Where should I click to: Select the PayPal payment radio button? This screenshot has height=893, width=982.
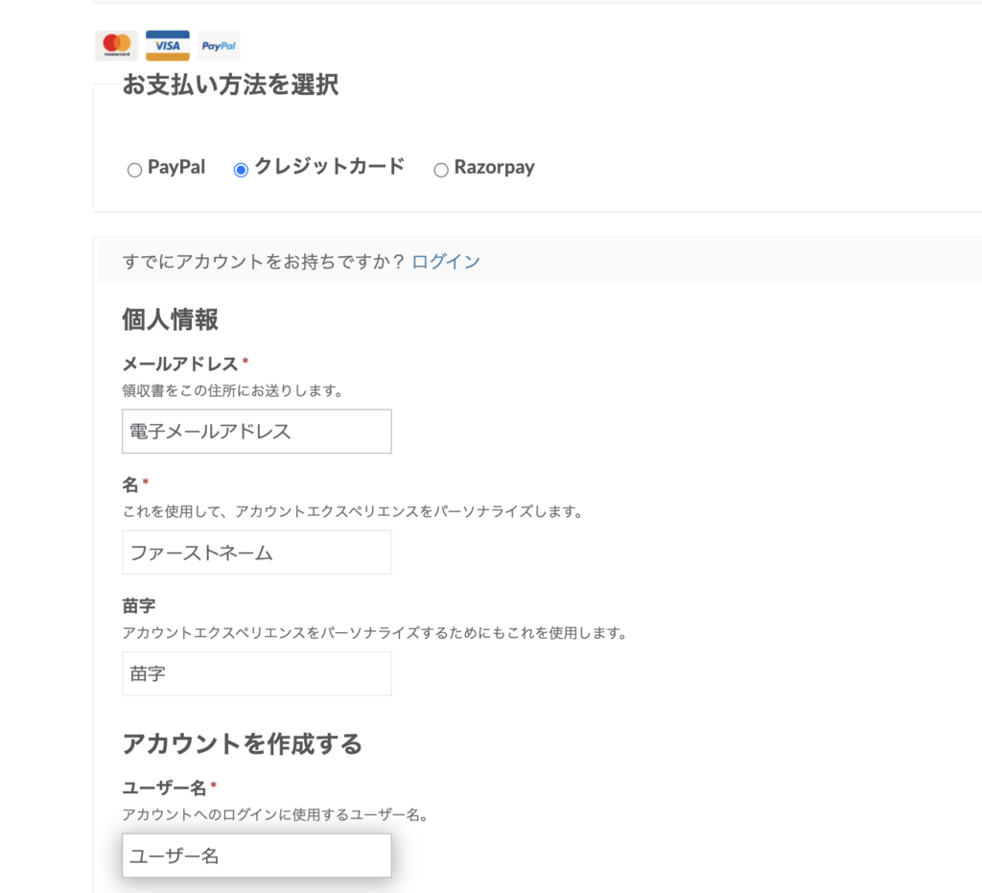coord(134,170)
